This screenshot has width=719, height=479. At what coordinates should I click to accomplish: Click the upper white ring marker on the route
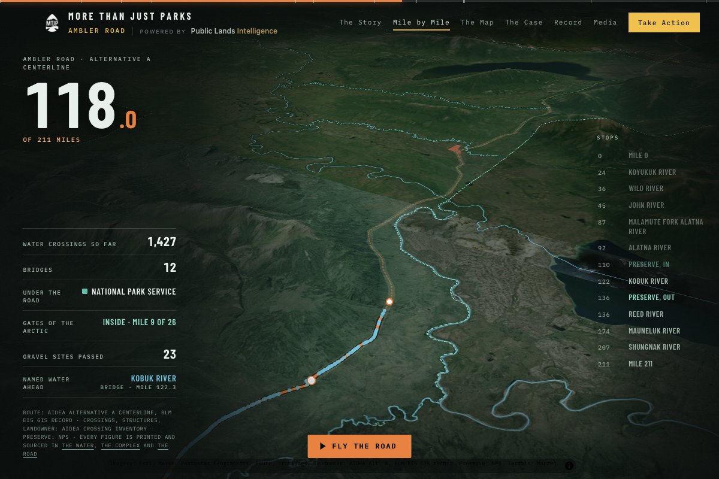[x=389, y=302]
